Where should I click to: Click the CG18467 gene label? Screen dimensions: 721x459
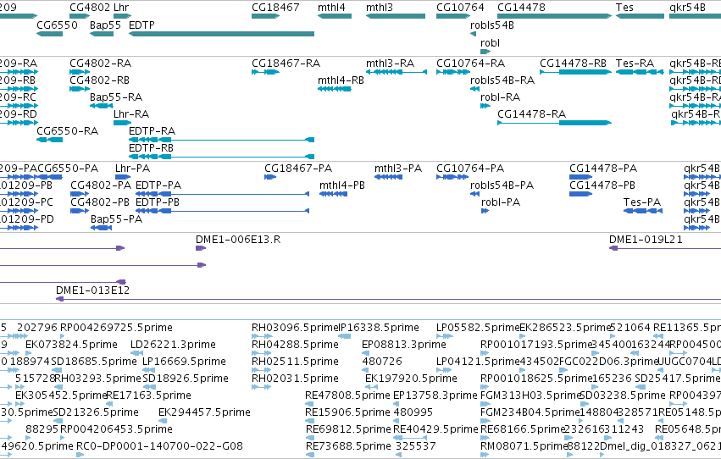(275, 8)
